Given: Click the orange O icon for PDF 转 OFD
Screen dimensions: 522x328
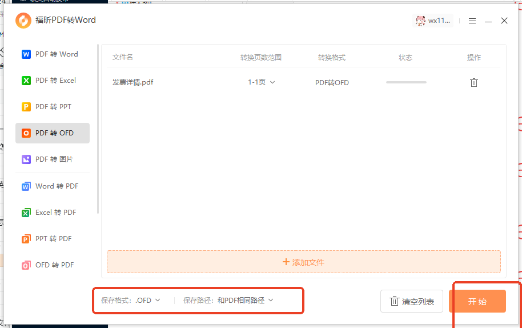Looking at the screenshot, I should point(26,133).
